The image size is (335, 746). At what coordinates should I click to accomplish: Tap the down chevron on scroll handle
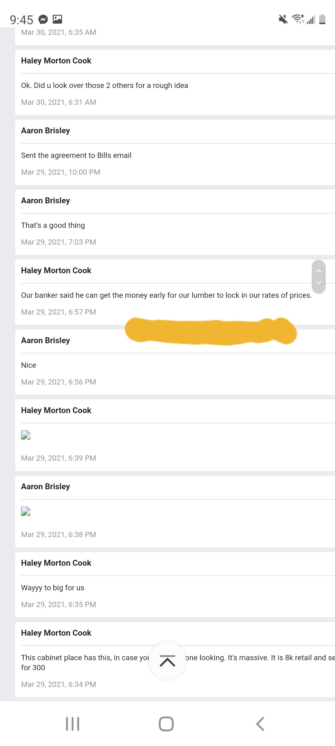(319, 283)
